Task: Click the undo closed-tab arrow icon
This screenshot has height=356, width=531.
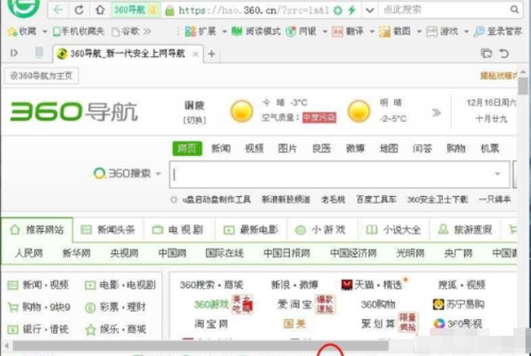Action: 504,54
